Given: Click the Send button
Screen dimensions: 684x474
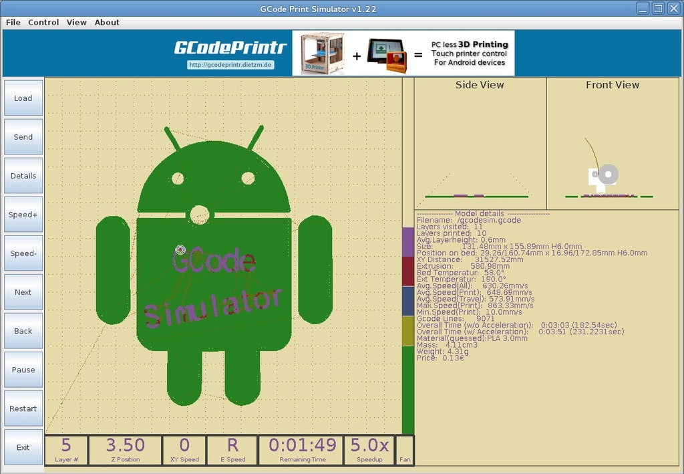Looking at the screenshot, I should click(23, 136).
